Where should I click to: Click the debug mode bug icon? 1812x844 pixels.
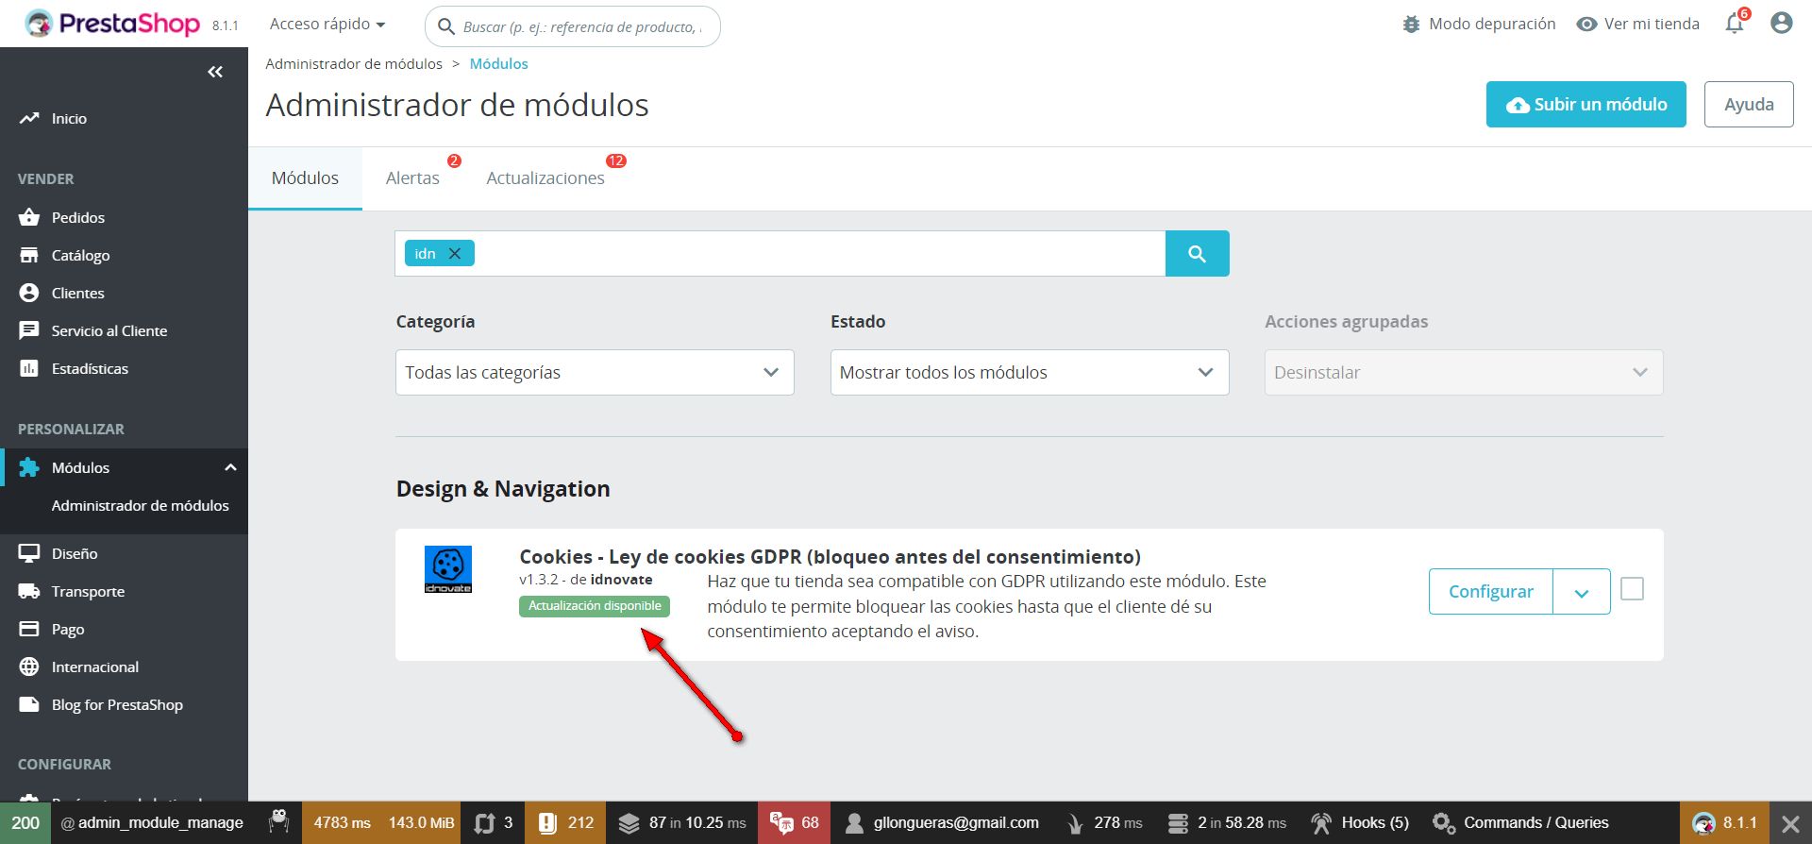coord(1411,25)
